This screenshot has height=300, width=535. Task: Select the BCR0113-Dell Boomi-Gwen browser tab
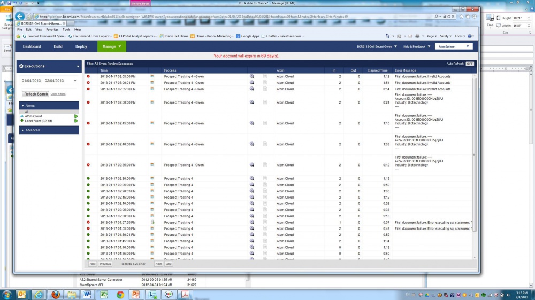(40, 23)
